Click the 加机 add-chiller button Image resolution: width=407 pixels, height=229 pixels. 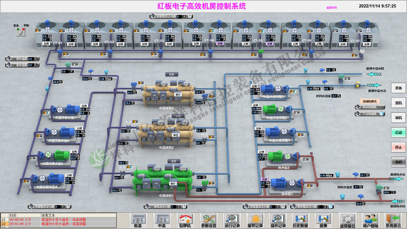398,103
